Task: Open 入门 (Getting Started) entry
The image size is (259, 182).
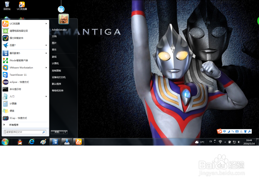Action: click(x=25, y=96)
